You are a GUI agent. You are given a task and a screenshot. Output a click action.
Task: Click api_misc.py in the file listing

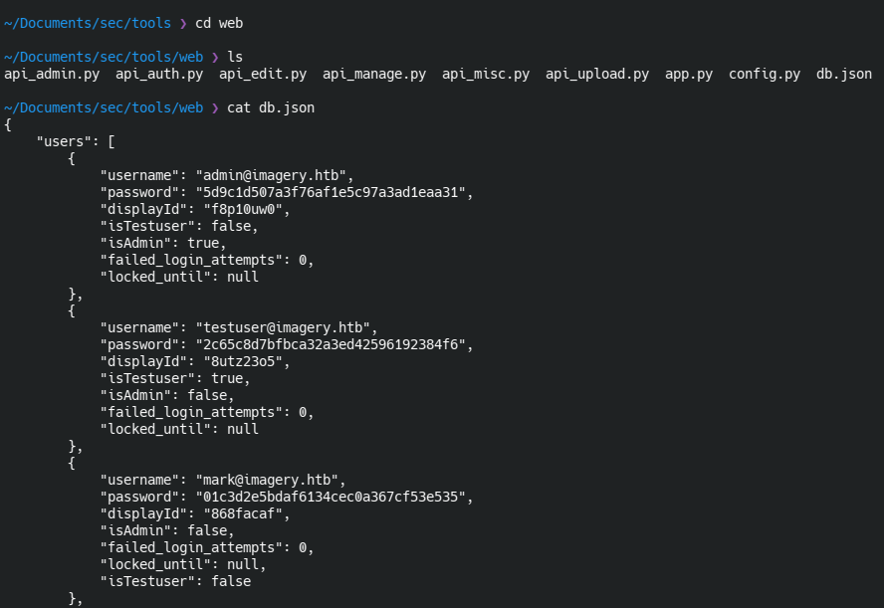[486, 74]
